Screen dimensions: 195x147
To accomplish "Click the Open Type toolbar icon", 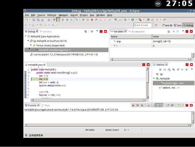I will (148, 20).
